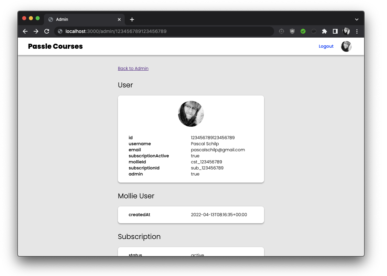The width and height of the screenshot is (387, 276).
Task: Follow the Back to Admin link
Action: (133, 69)
